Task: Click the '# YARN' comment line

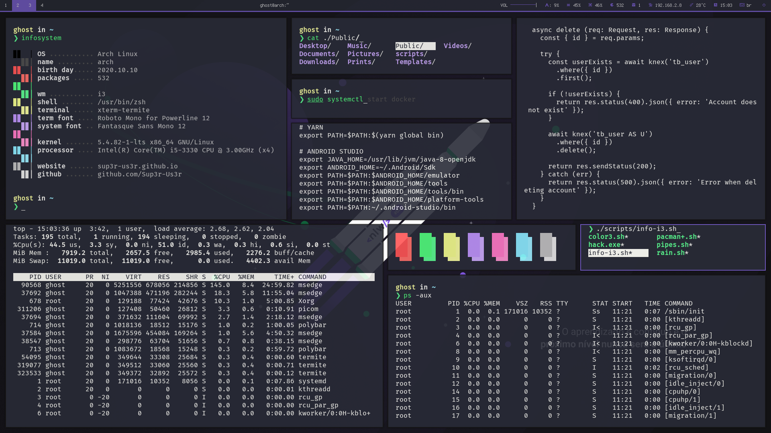Action: point(311,127)
